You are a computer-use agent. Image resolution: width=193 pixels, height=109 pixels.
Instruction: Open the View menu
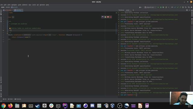[x=9, y=5]
